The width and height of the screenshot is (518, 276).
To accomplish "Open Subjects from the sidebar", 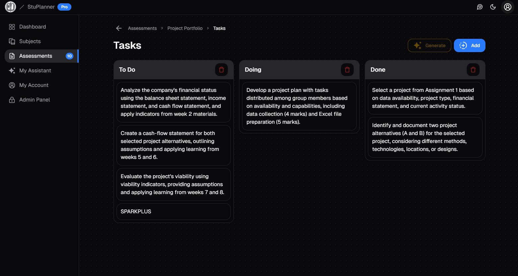I will click(x=42, y=41).
